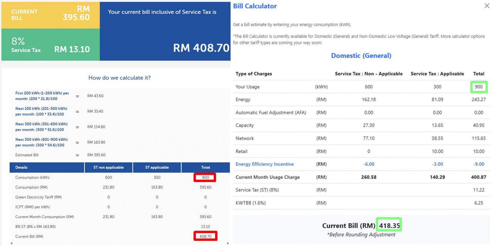Click the highlighted 408.70 Current Bill value
Viewport: 493px width, 246px height.
tap(205, 236)
